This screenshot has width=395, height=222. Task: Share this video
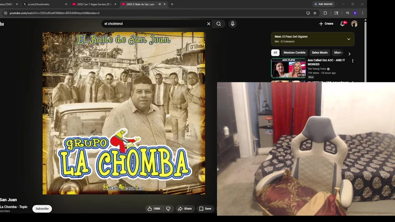pos(185,209)
